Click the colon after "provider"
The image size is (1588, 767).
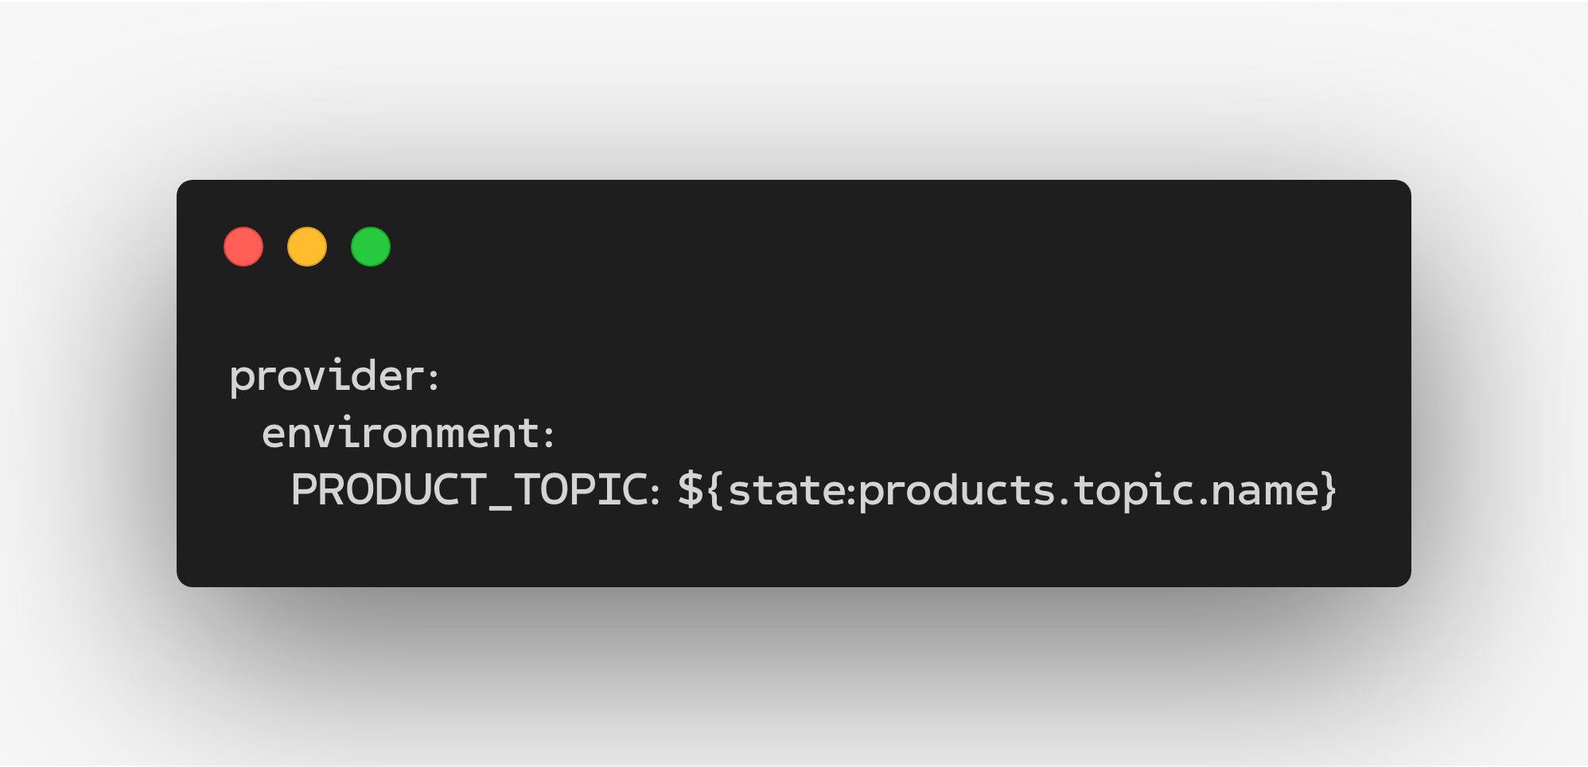(x=434, y=378)
